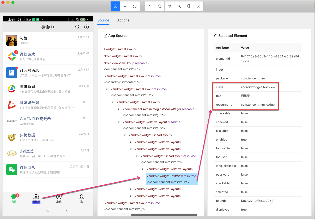Tap the 微信游戏 avatar icon
This screenshot has width=315, height=219.
point(12,56)
